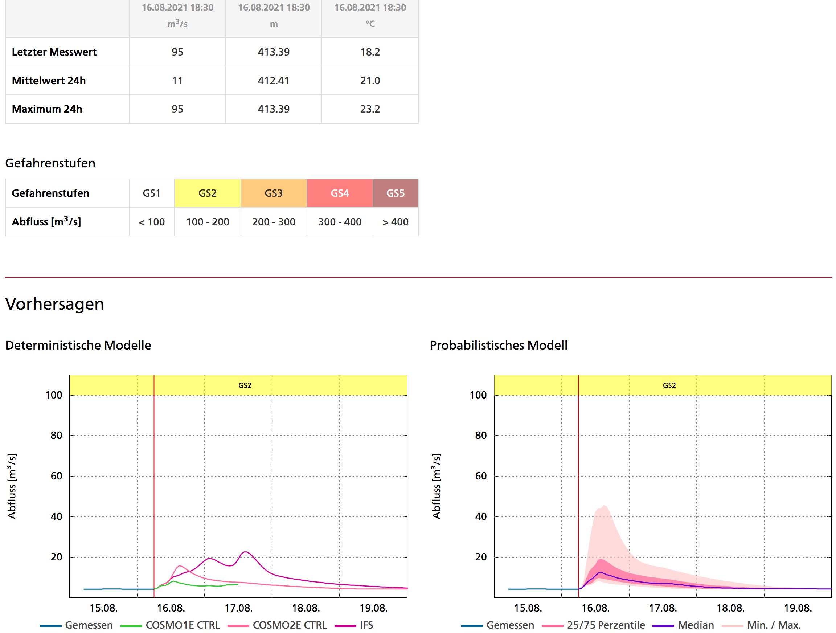Click the Mittelwert 24h temperature value 21.0
Viewport: 836px width, 633px height.
[x=370, y=81]
